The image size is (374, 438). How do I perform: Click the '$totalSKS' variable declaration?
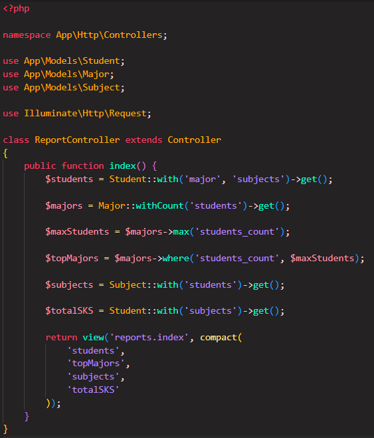pos(69,310)
